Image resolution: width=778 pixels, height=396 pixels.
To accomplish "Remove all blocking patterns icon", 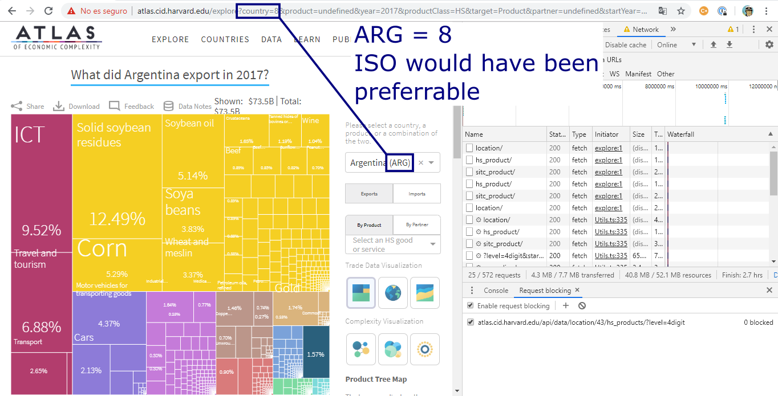I will coord(582,305).
